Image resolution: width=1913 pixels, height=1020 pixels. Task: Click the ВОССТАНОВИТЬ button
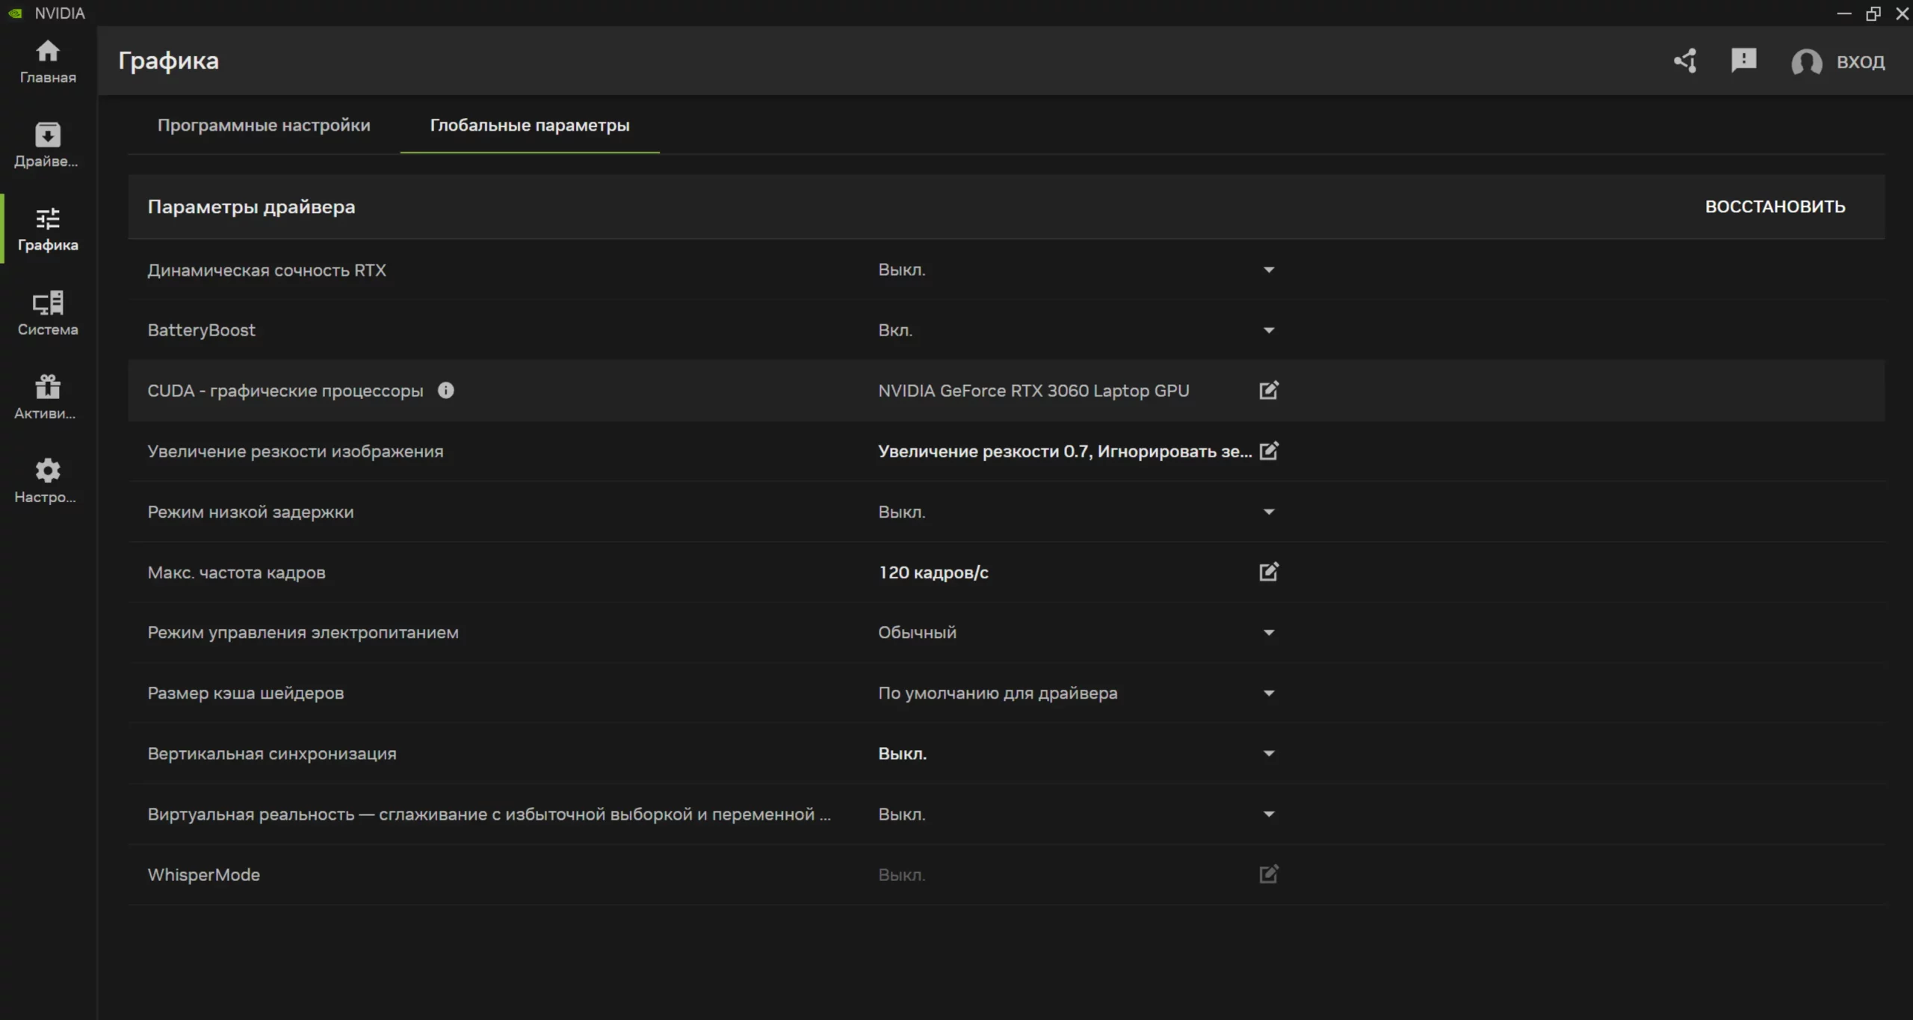(x=1774, y=206)
